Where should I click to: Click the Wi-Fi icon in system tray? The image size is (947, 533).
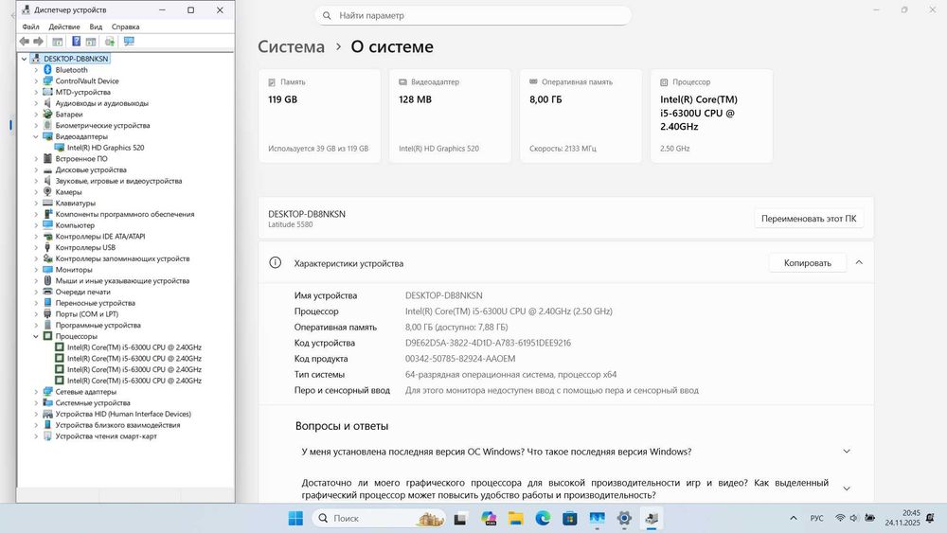[839, 518]
